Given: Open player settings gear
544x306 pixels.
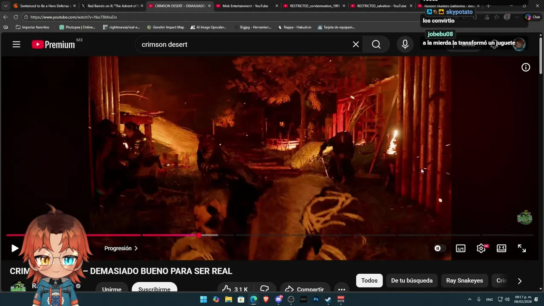Looking at the screenshot, I should click(481, 248).
